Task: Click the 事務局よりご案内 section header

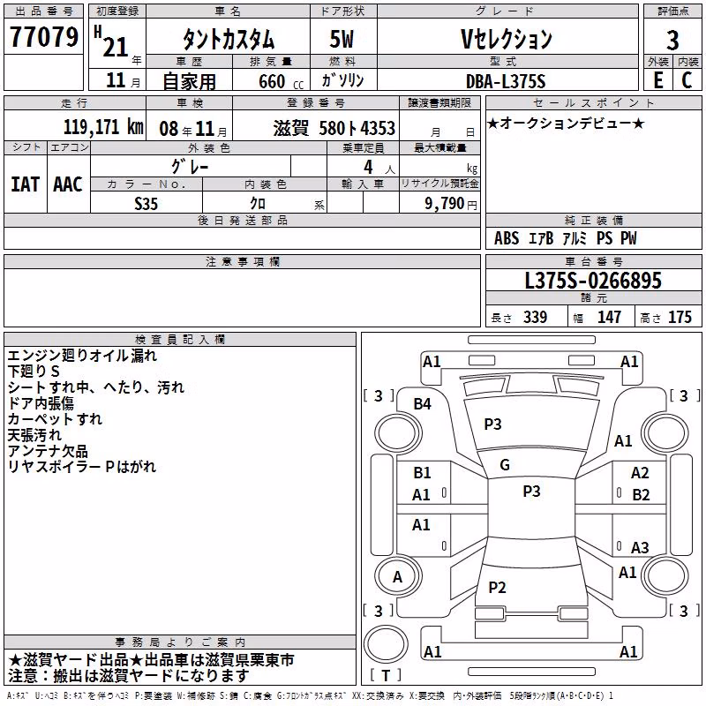Action: (180, 642)
